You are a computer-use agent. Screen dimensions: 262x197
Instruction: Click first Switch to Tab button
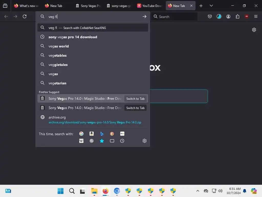[135, 99]
